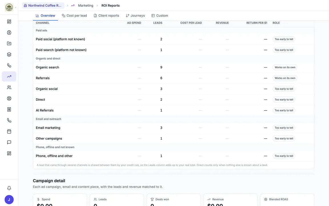Click the Organic and direct group label

click(48, 59)
